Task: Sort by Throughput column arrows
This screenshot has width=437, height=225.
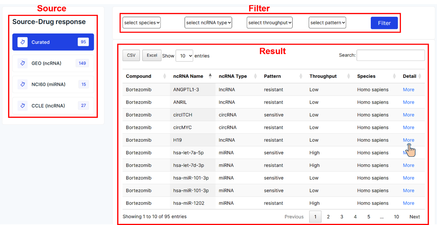Action: point(348,76)
